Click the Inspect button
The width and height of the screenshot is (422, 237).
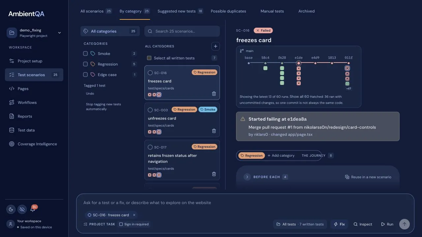pos(363,224)
